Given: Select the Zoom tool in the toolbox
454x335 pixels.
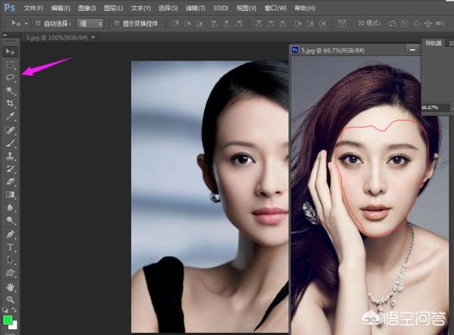Looking at the screenshot, I should 10,299.
